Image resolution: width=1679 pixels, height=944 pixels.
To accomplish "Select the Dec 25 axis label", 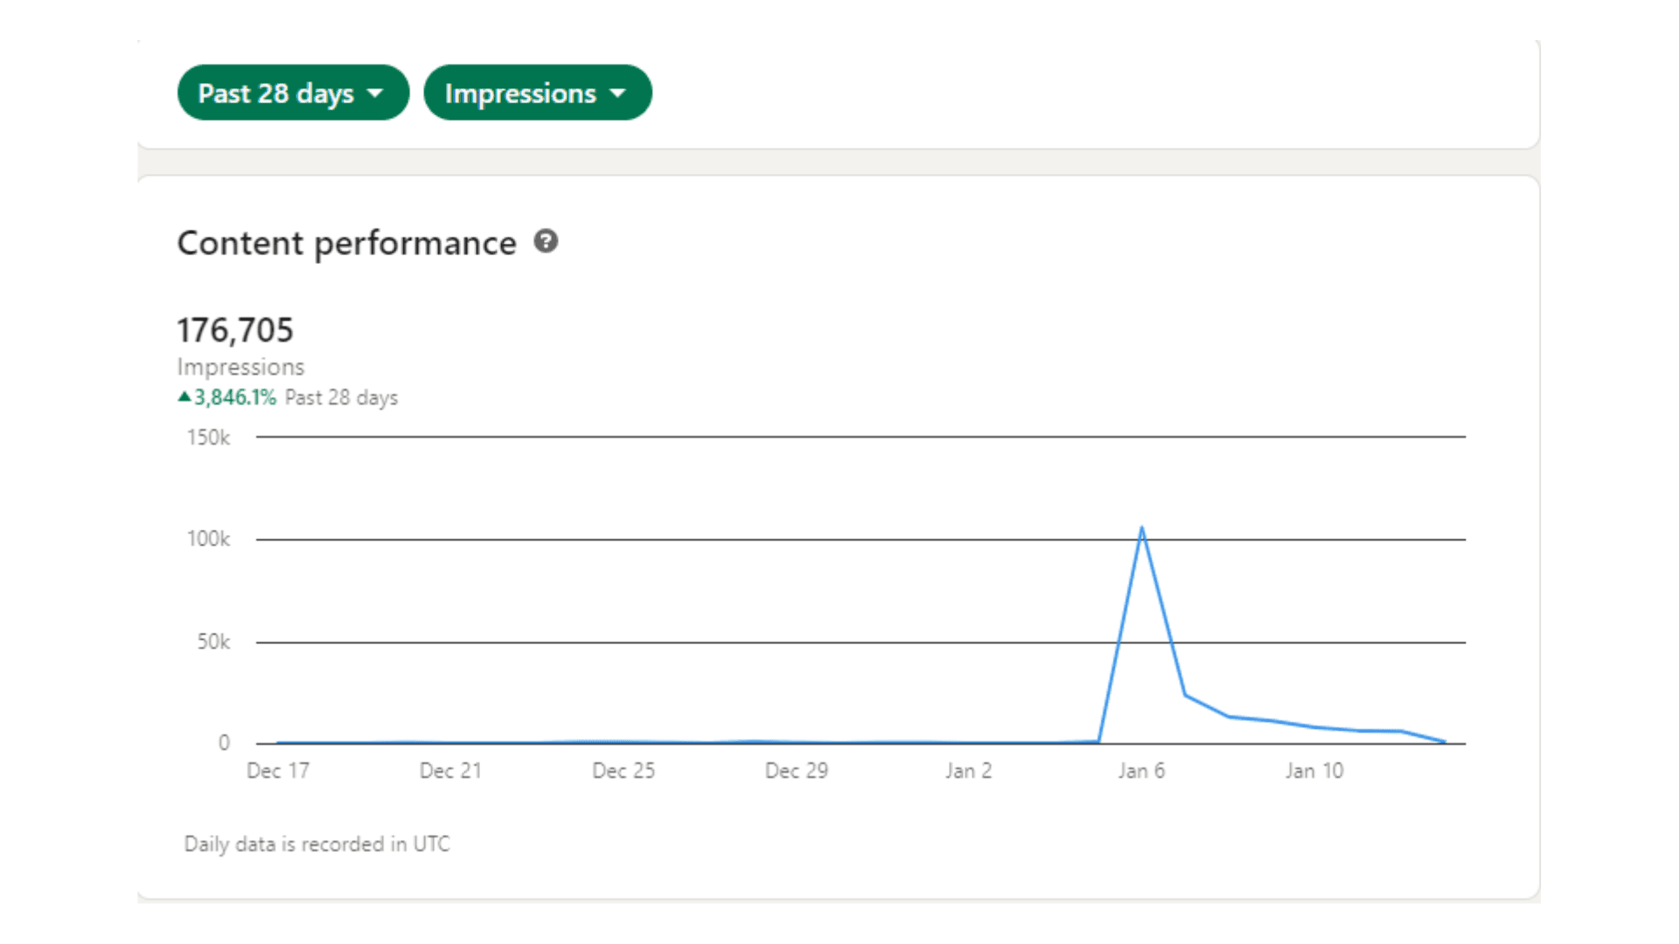I will 624,771.
